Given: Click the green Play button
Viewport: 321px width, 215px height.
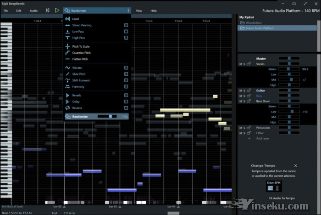Looking at the screenshot, I should 57,10.
